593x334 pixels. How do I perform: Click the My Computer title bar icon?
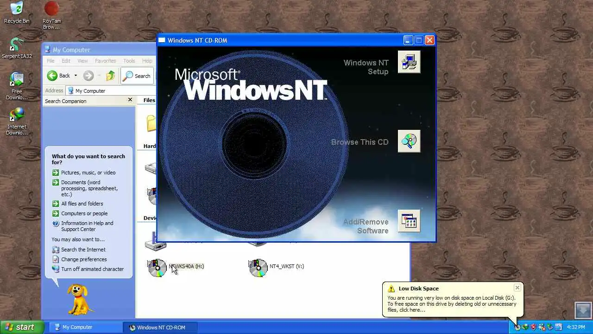tap(48, 50)
